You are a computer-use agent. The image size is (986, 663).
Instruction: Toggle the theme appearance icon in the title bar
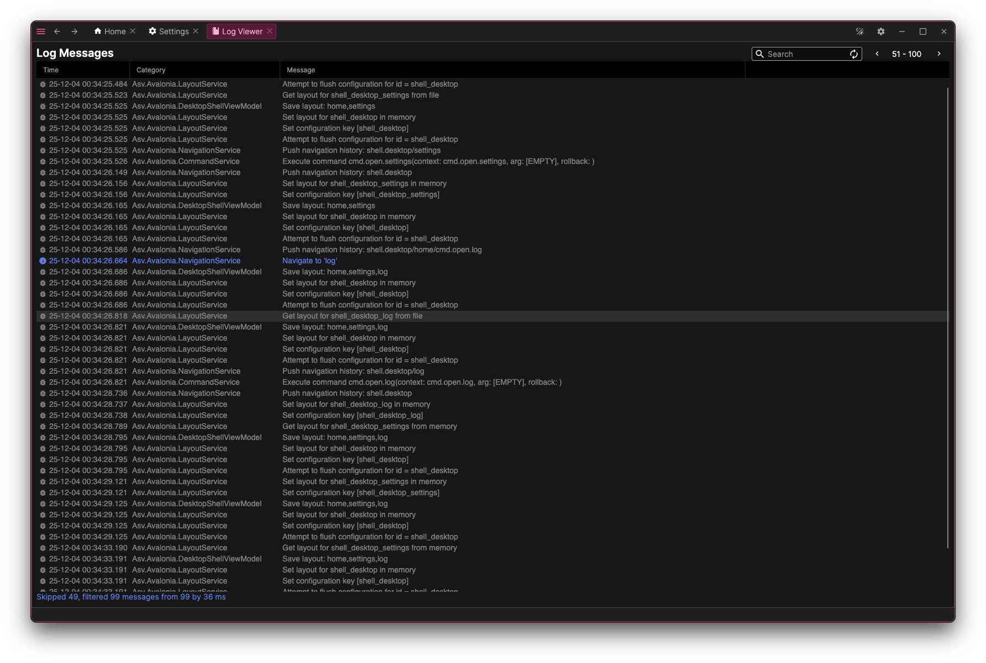click(859, 31)
